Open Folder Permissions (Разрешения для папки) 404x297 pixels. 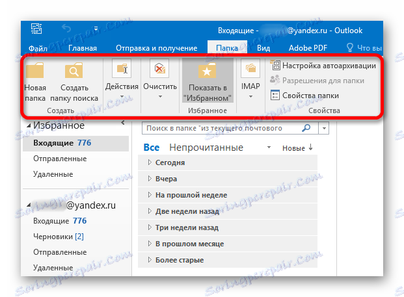pos(317,81)
